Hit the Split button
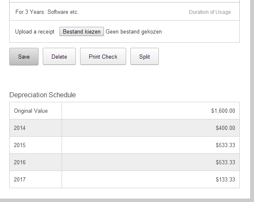This screenshot has height=202, width=254. [x=145, y=57]
